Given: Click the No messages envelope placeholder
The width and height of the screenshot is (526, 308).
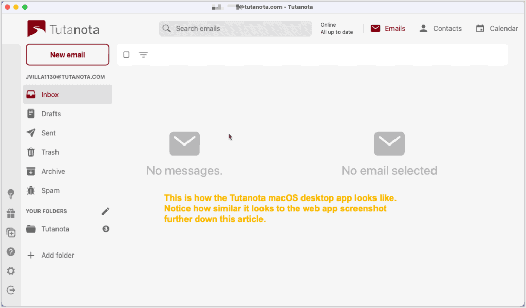Looking at the screenshot, I should coord(184,144).
